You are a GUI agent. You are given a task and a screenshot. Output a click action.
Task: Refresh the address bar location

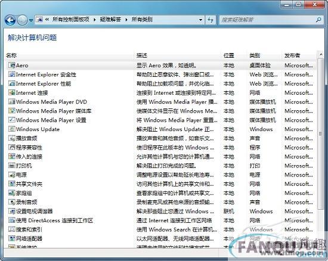(211, 20)
